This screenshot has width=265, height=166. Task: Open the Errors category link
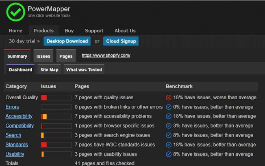pos(12,107)
